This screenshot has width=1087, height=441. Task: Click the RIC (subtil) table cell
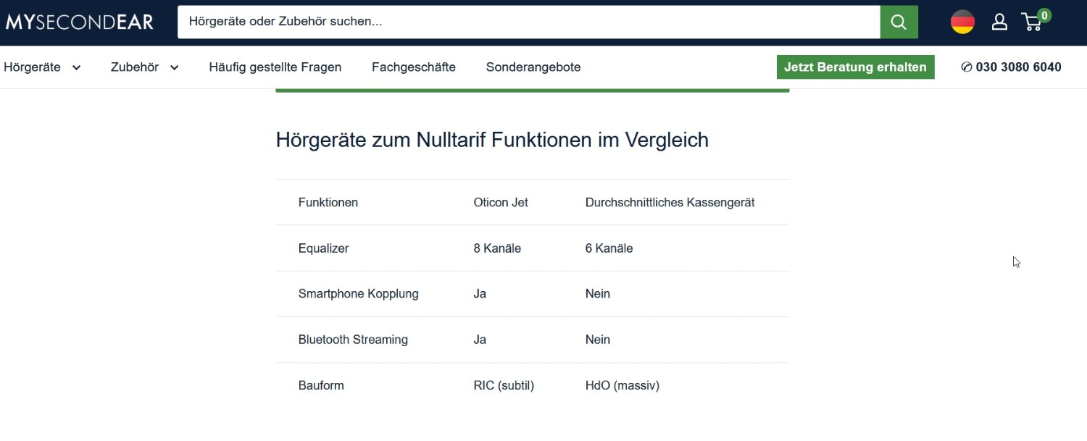pyautogui.click(x=504, y=386)
